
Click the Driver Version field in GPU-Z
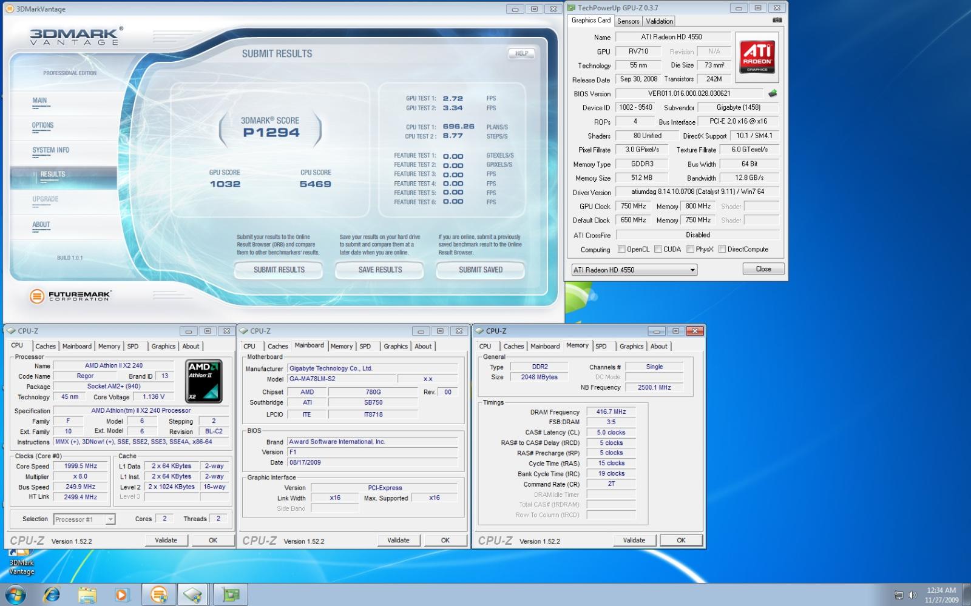point(697,192)
